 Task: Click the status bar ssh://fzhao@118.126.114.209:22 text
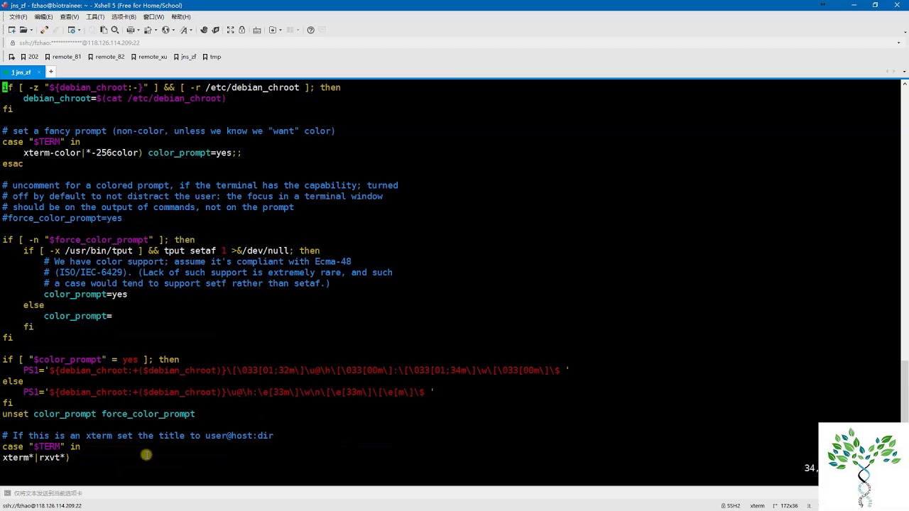43,505
